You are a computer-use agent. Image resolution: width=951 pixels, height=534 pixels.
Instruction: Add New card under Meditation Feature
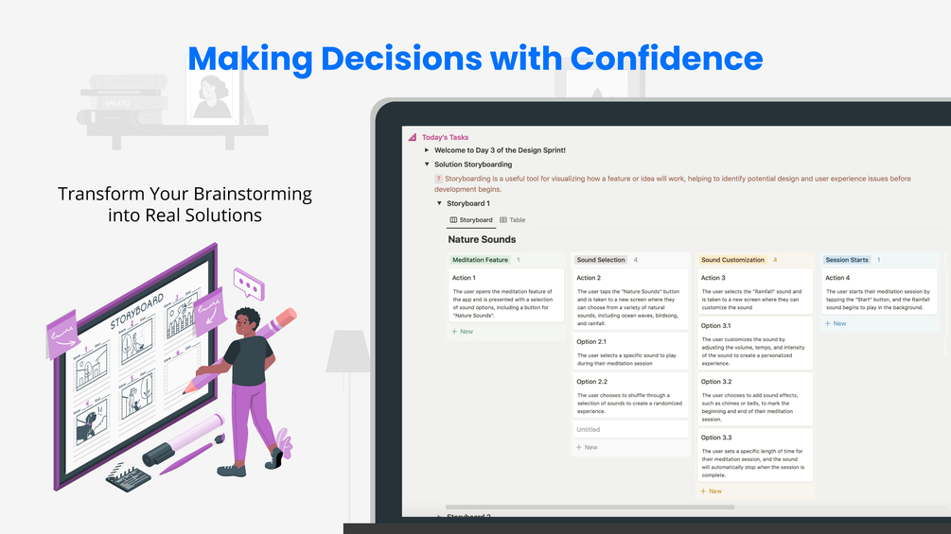(462, 332)
